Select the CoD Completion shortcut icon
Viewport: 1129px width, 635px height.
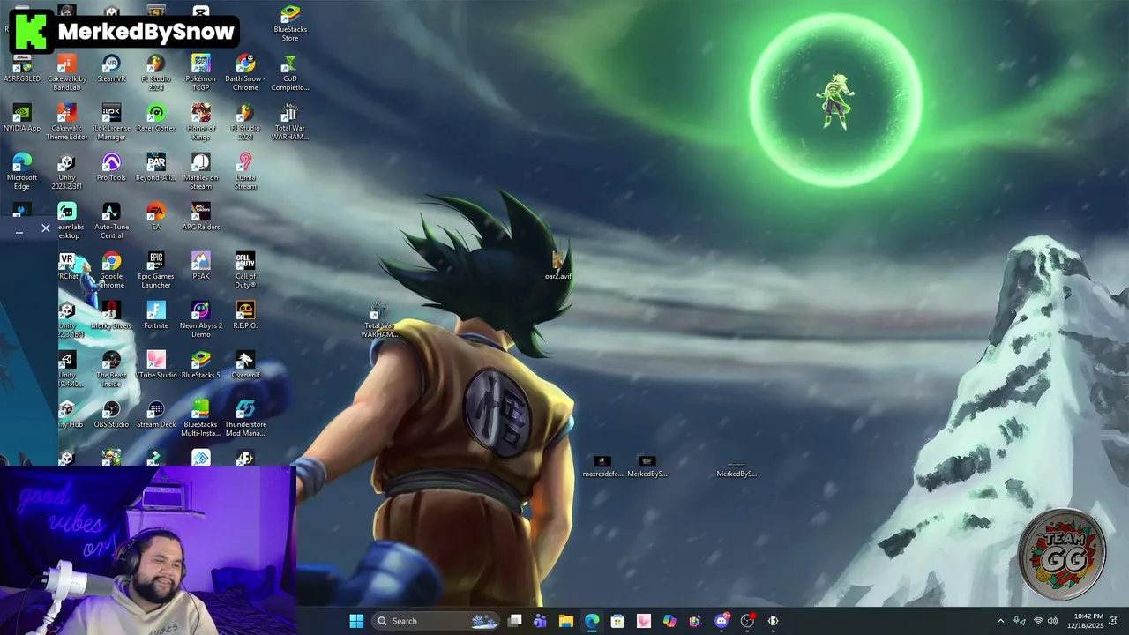pos(290,73)
